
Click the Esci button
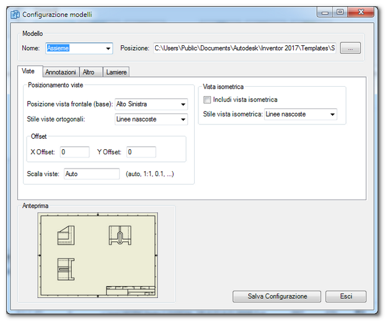pos(346,296)
